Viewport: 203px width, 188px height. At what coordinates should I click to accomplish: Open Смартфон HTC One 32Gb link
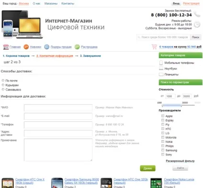coord(131,181)
